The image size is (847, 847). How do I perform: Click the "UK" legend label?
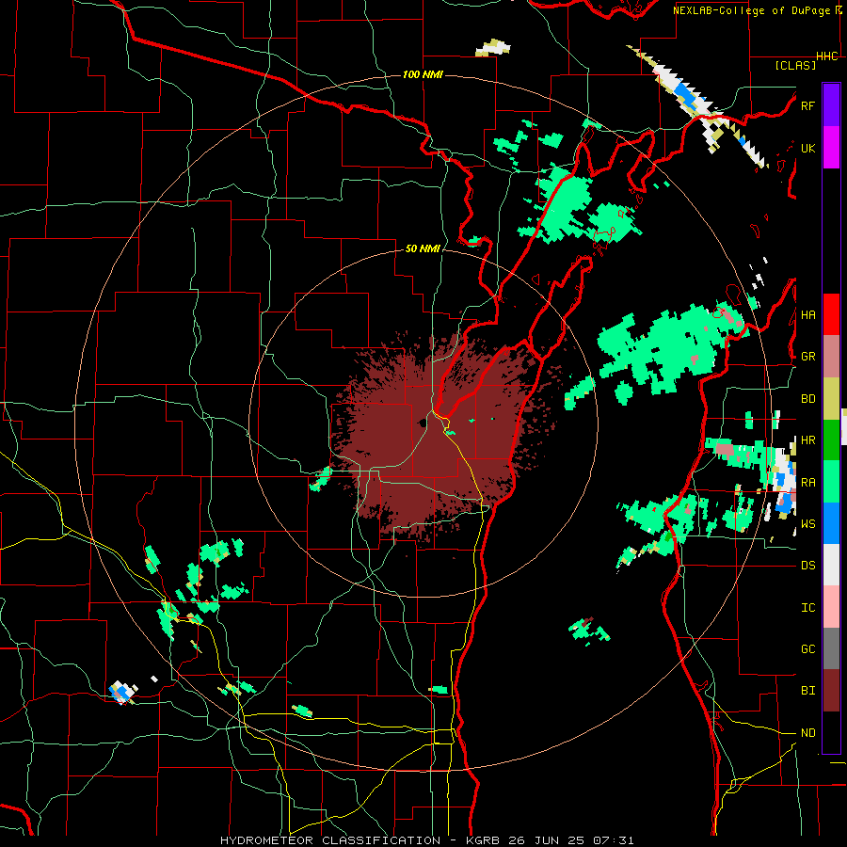[x=807, y=148]
